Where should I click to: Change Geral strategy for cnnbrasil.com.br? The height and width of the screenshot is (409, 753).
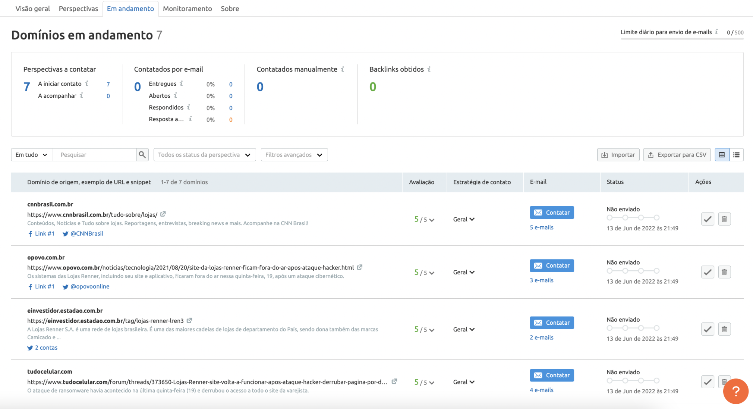[x=464, y=219]
